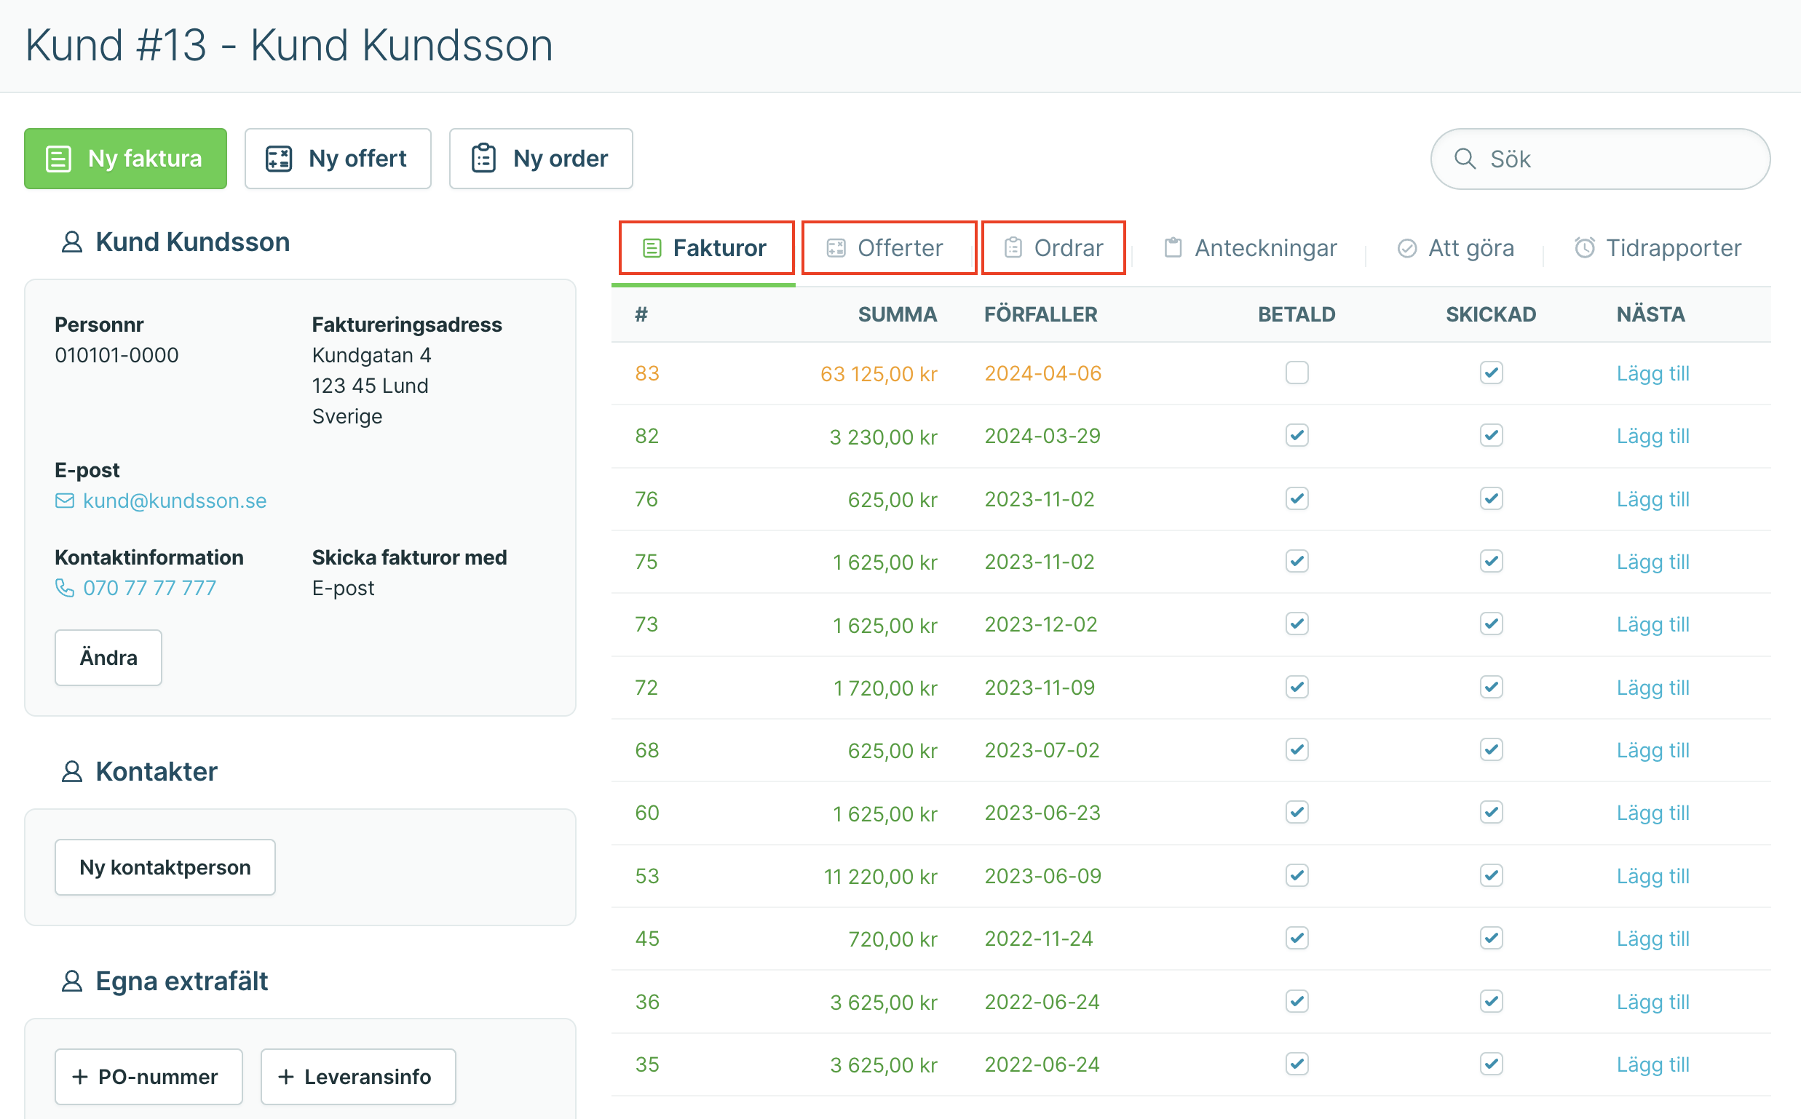Click the calculator icon on Ny offert
This screenshot has height=1119, width=1801.
click(280, 159)
